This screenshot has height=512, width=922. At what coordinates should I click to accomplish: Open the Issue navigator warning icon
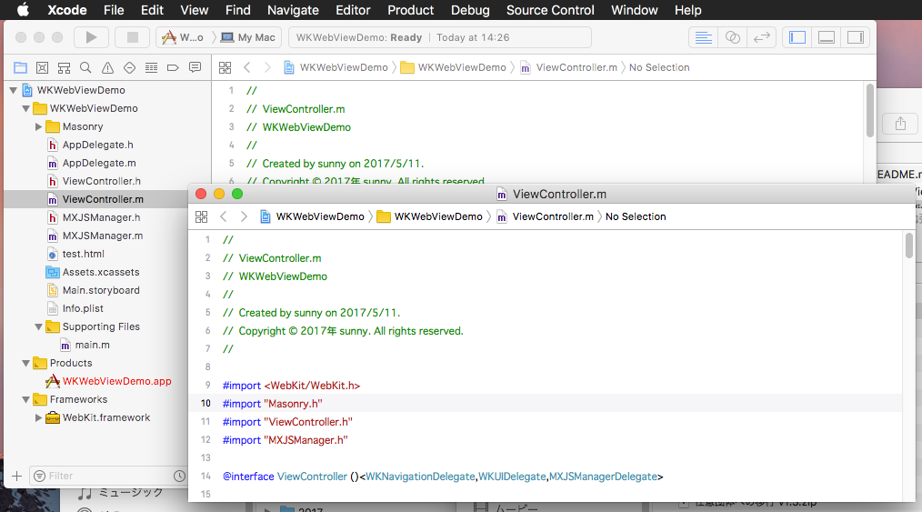click(x=107, y=67)
